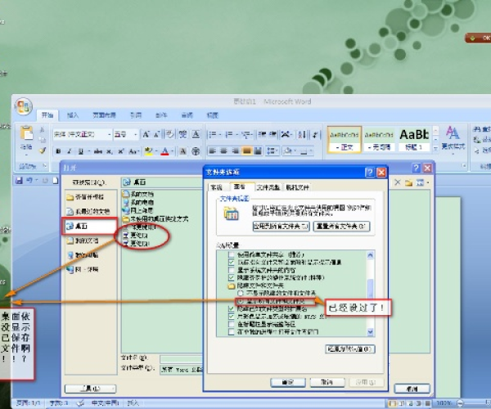The image size is (491, 409).
Task: Click the advanced settings list scrollbar down arrow
Action: coord(371,332)
